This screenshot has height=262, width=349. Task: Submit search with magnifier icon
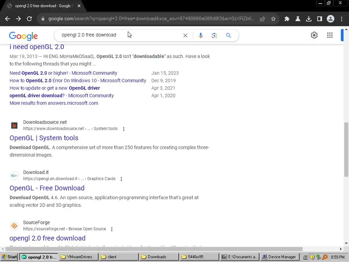click(228, 35)
